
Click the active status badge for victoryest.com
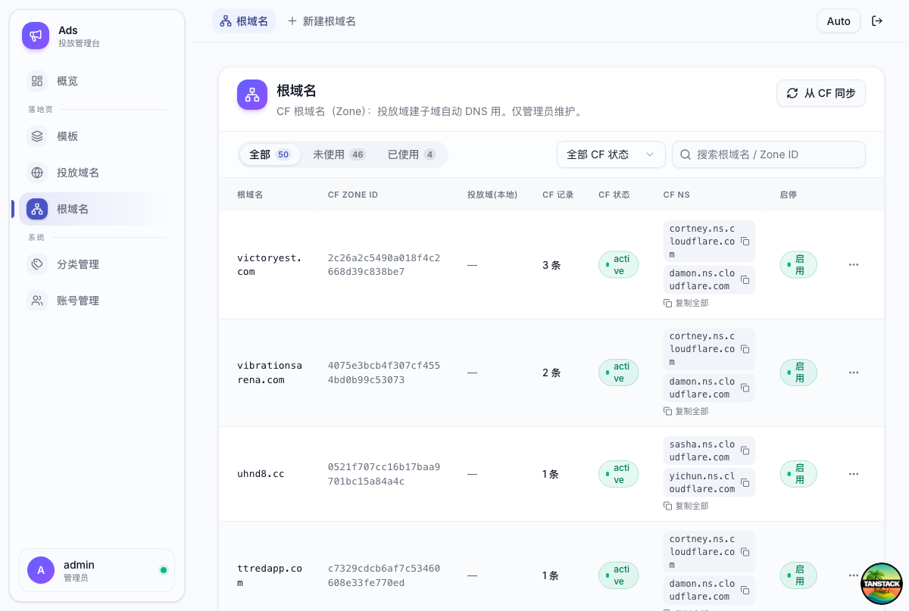(x=618, y=265)
